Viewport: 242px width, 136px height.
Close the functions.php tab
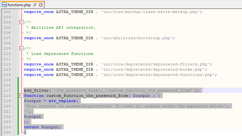pos(41,5)
